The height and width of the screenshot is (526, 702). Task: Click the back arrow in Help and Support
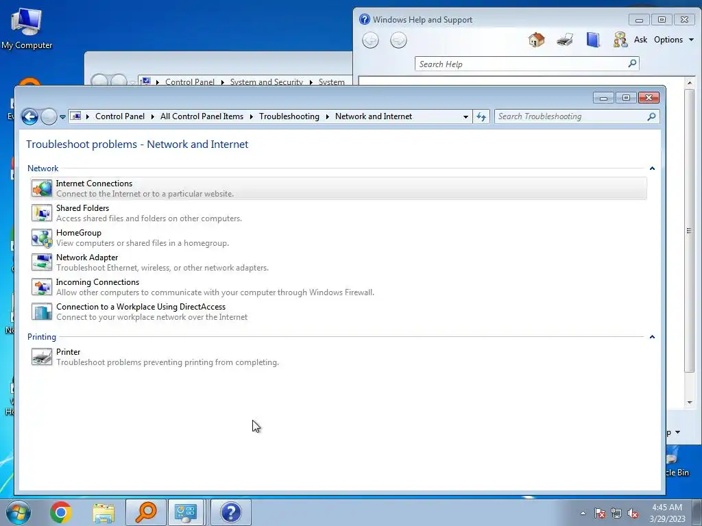coord(370,40)
